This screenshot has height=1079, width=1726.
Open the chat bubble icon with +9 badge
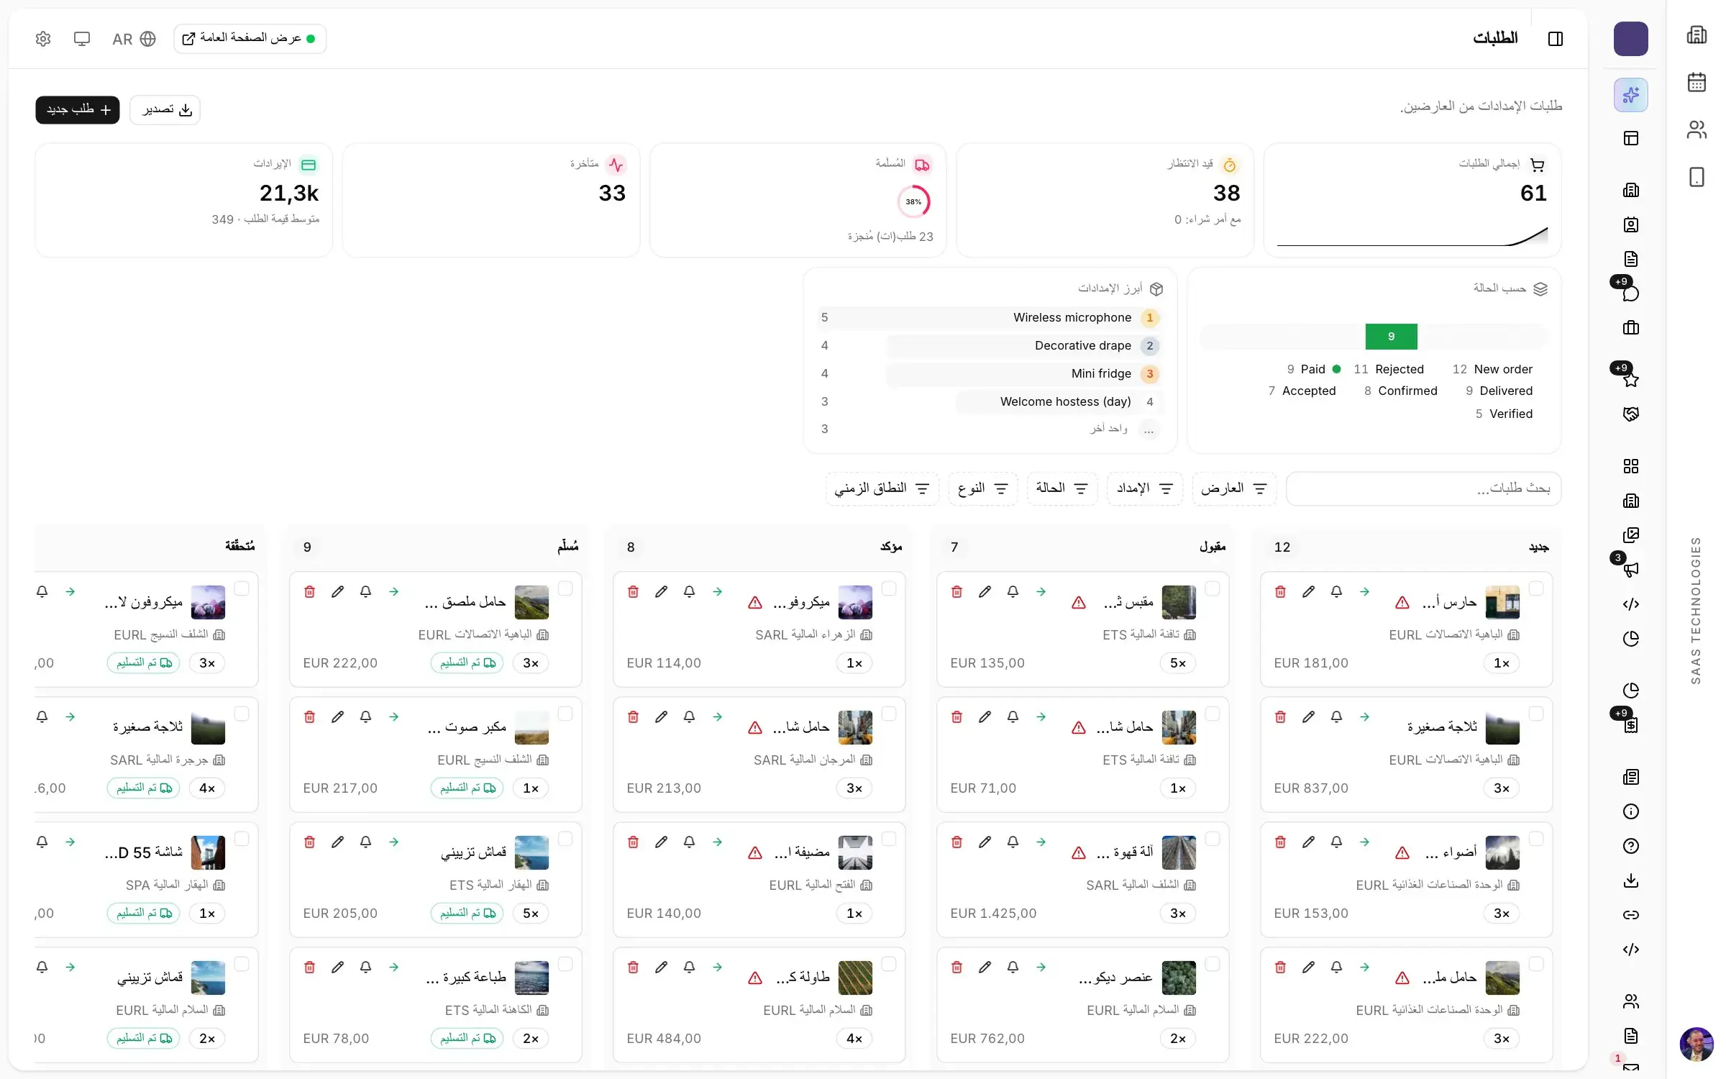(1631, 293)
